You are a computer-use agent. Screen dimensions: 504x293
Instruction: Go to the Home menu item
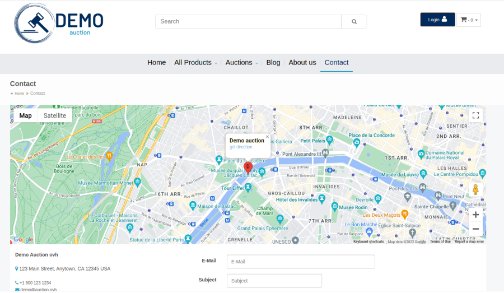157,62
